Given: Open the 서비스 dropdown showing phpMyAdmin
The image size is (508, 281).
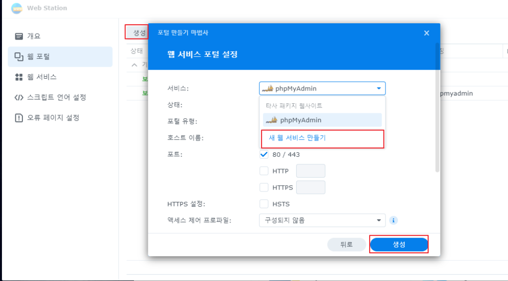Looking at the screenshot, I should [x=322, y=89].
